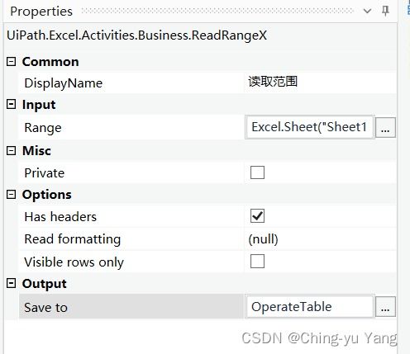Screen dimensions: 410x354
Task: Click the OperateTable Save to field
Action: click(x=310, y=307)
